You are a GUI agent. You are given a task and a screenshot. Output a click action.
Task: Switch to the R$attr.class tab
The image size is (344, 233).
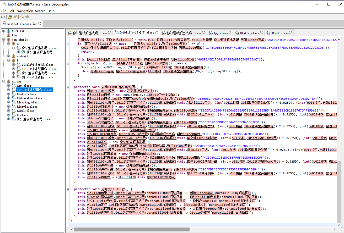pos(249,33)
